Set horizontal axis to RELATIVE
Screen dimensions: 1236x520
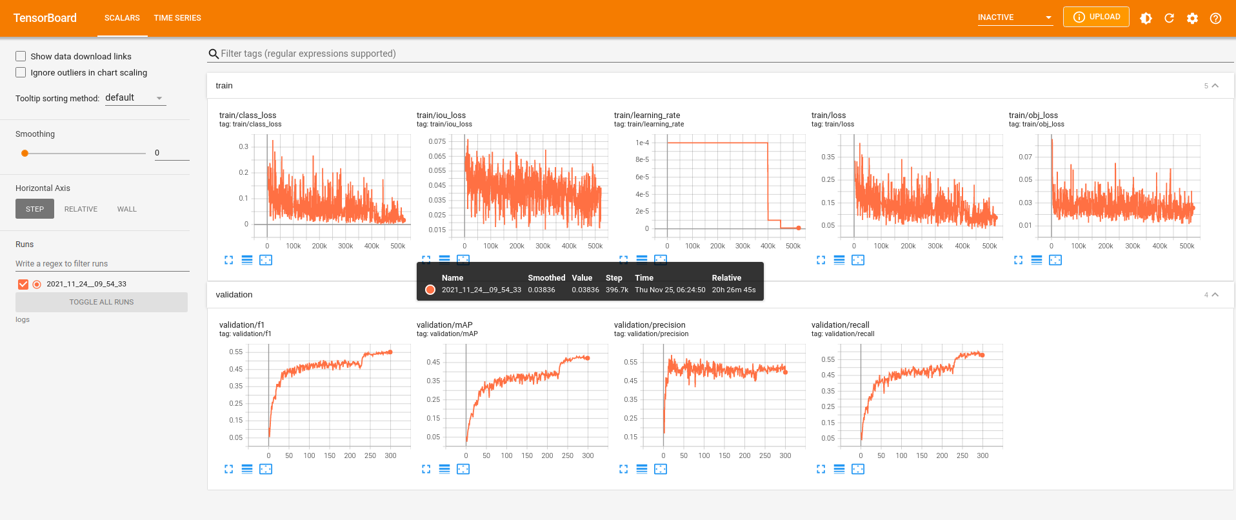[x=81, y=209]
